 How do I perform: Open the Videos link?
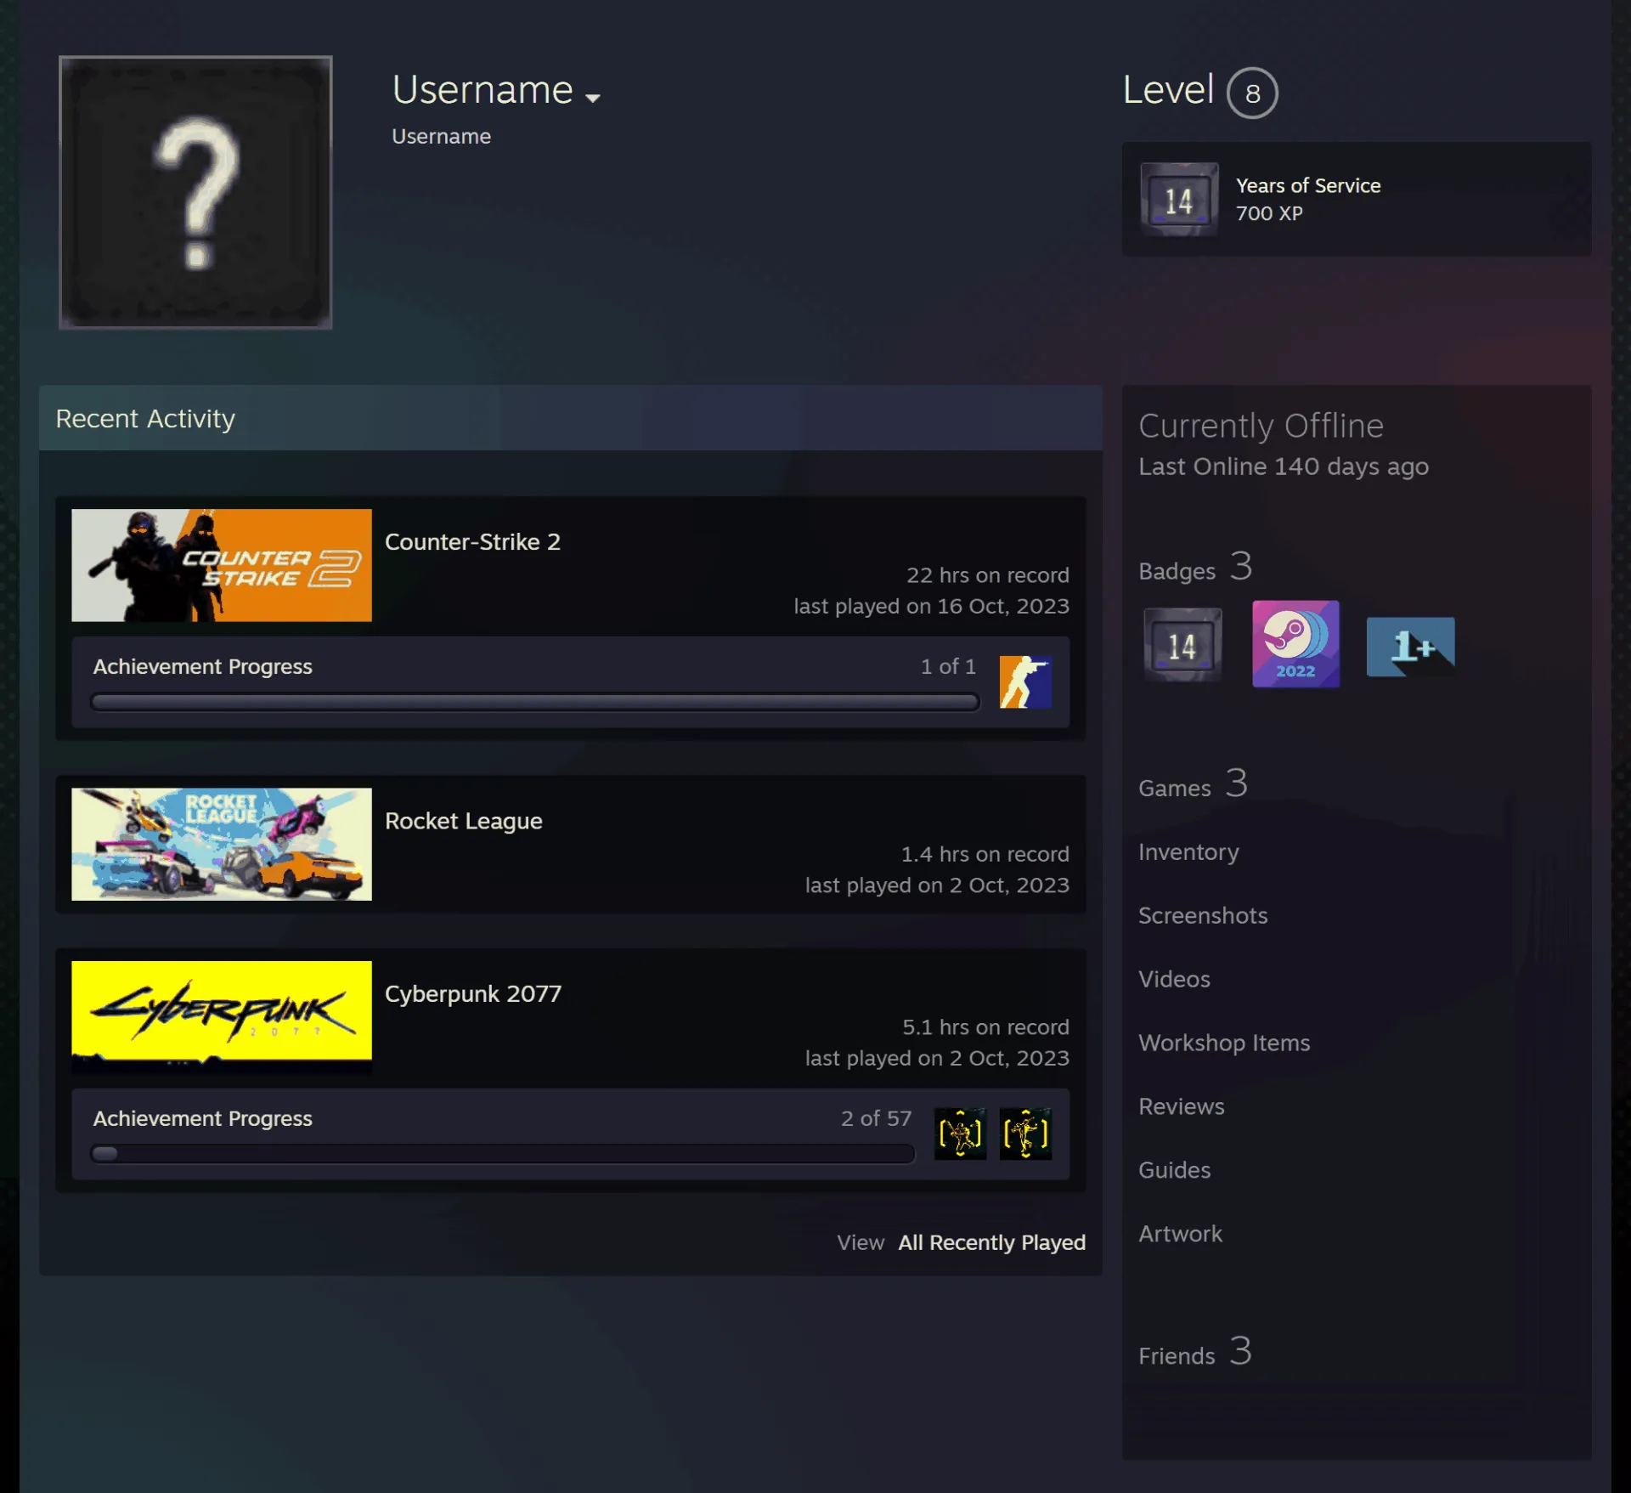(x=1174, y=979)
